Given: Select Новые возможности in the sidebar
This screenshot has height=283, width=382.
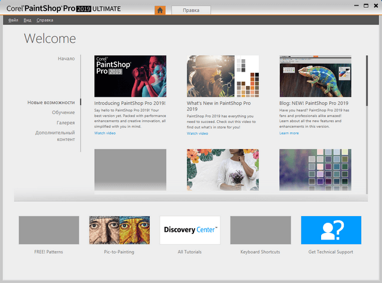Looking at the screenshot, I should point(51,103).
